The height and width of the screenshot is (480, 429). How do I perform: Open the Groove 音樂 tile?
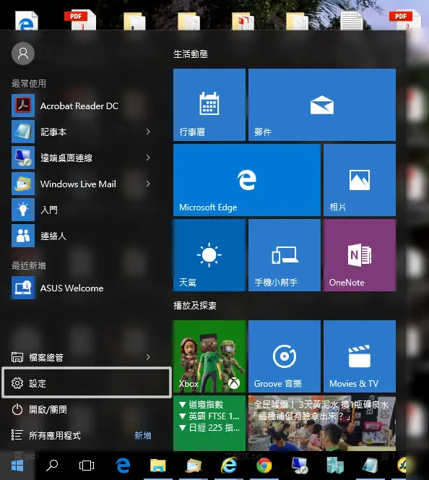click(285, 356)
